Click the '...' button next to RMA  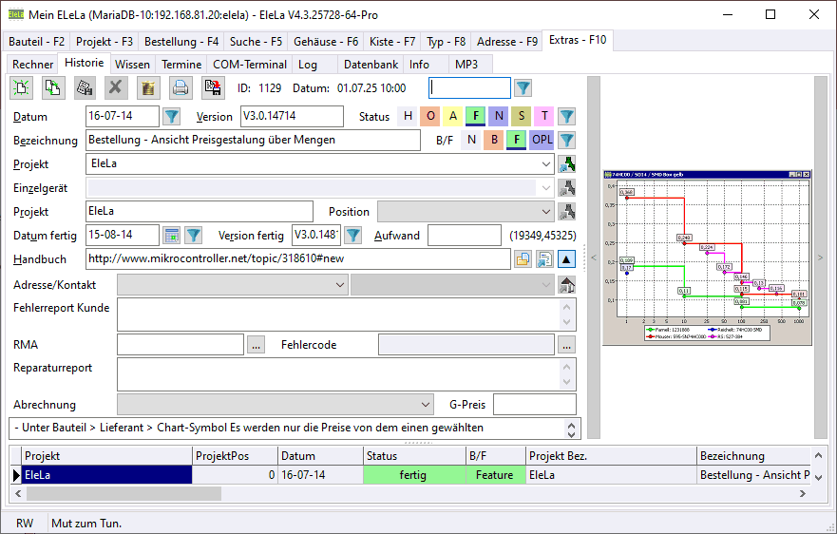pyautogui.click(x=256, y=345)
